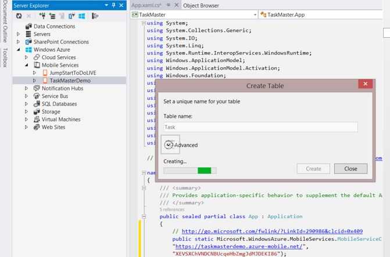The height and width of the screenshot is (257, 390).
Task: Expand Notification Hubs node
Action: coord(26,88)
